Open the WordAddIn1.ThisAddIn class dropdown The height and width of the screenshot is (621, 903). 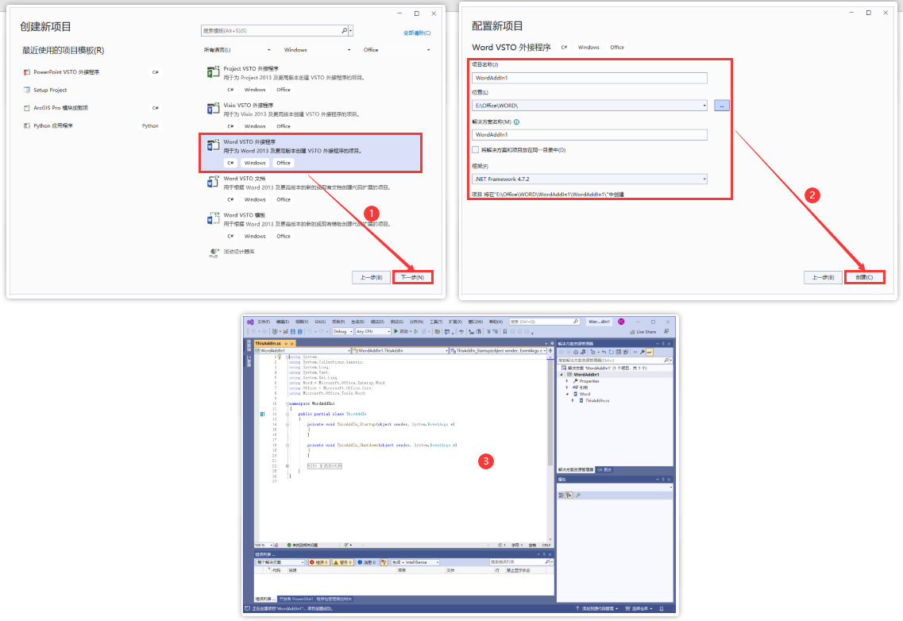point(401,351)
